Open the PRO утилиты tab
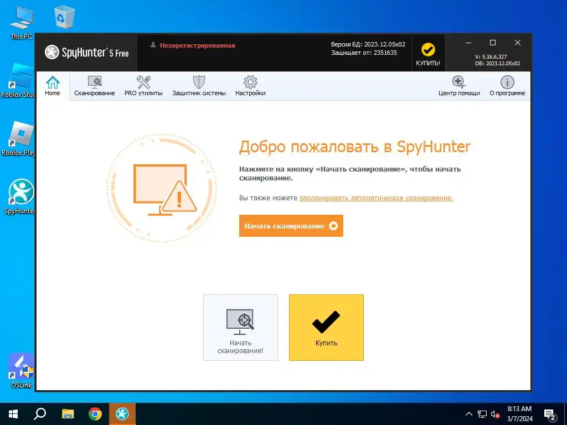567x425 pixels. [x=143, y=86]
